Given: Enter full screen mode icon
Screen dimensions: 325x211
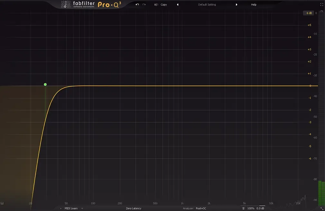Looking at the screenshot, I should click(321, 4).
